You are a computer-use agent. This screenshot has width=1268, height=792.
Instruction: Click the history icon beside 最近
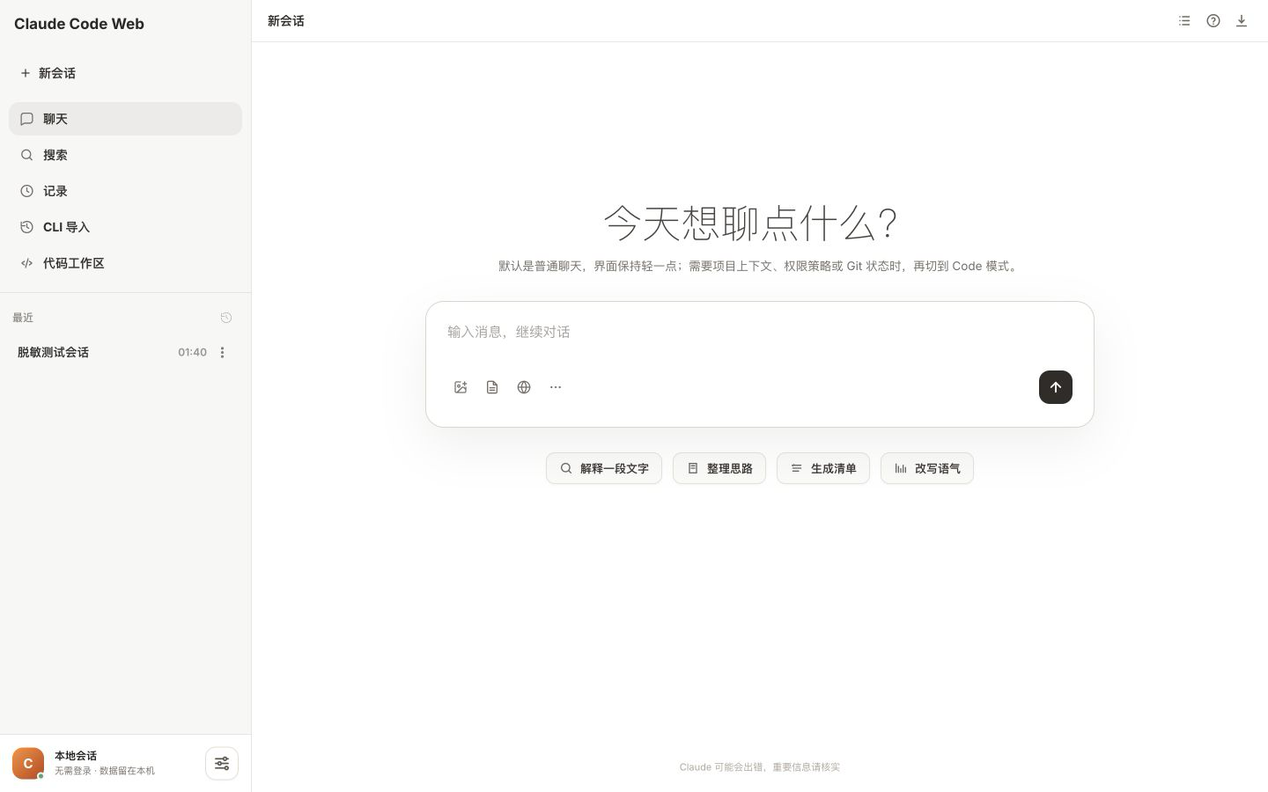coord(226,318)
